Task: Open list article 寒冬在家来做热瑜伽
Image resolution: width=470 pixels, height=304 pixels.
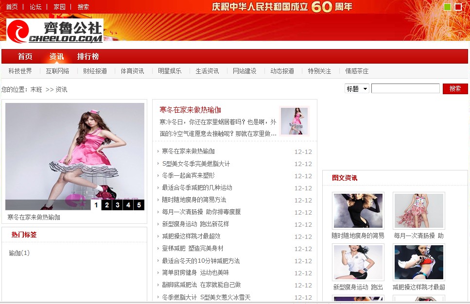Action: (x=188, y=151)
